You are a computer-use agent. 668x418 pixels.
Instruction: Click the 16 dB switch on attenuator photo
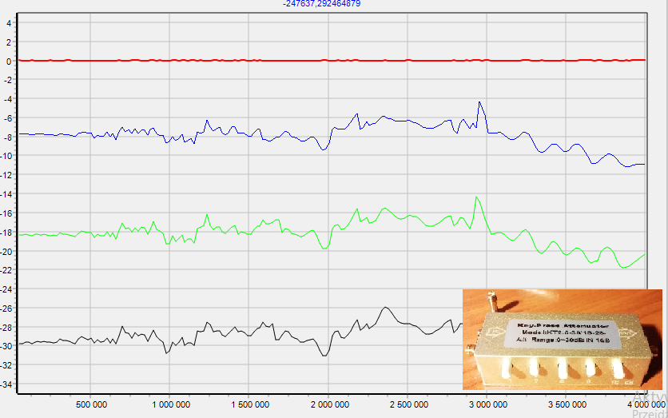(x=618, y=368)
